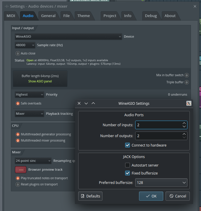Screen dimensions: 201x211
Task: Toggle Multithreaded mixer processing
Action: pos(18,140)
